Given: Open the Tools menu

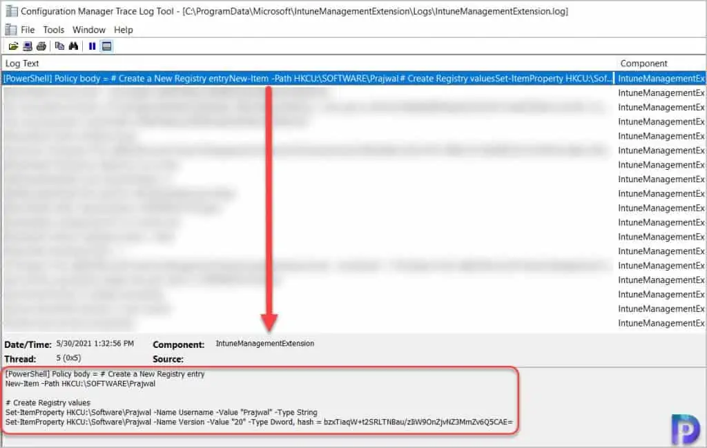Looking at the screenshot, I should pyautogui.click(x=54, y=30).
